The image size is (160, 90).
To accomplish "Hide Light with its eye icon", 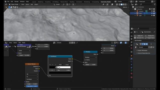I will [x=152, y=15].
